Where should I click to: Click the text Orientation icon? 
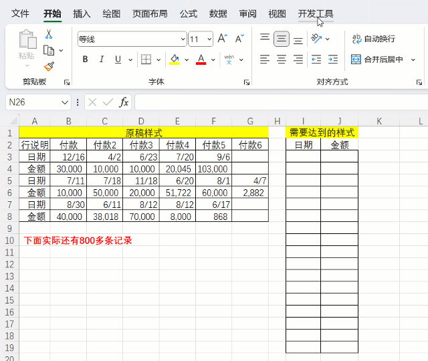[x=317, y=39]
